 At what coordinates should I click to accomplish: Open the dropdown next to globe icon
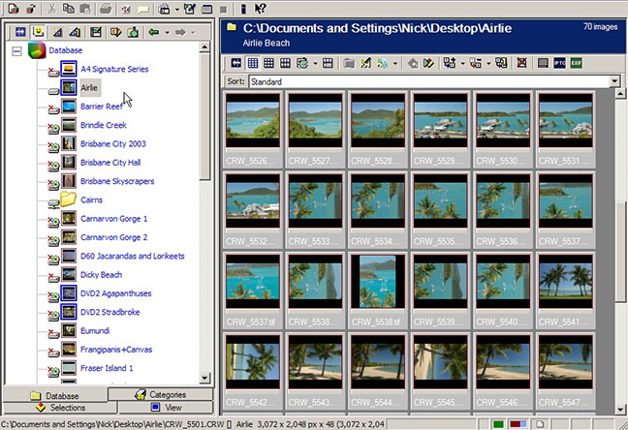click(315, 63)
